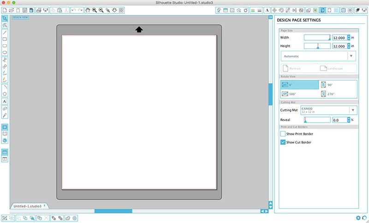This screenshot has width=369, height=223.
Task: Select the arrow Select tool
Action: tap(5, 18)
